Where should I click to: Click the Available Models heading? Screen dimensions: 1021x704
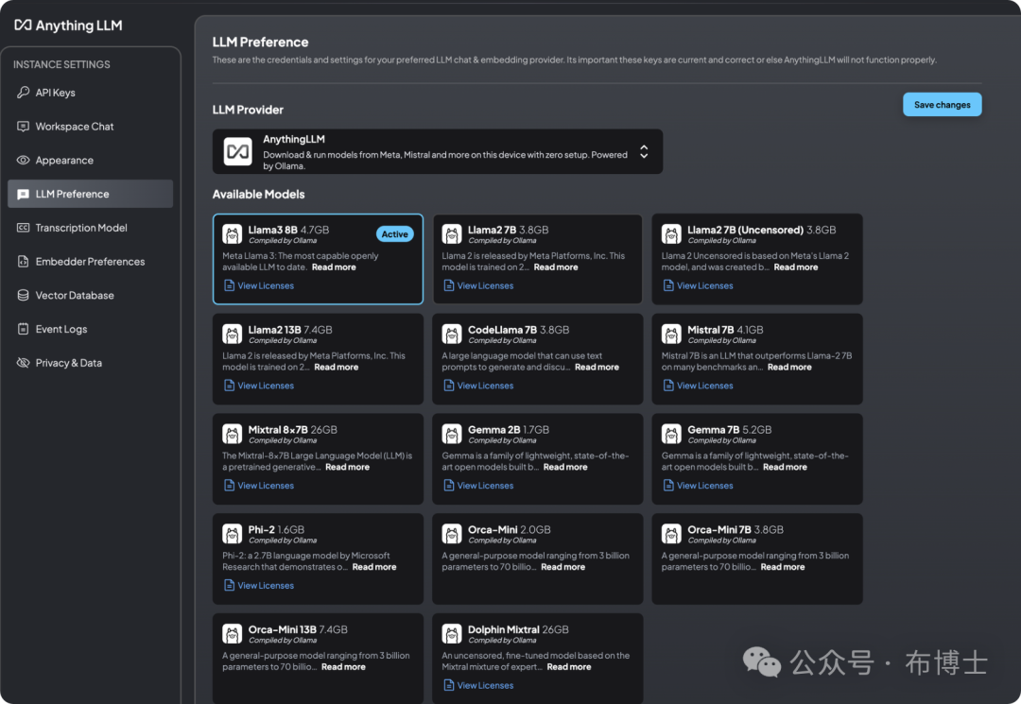258,194
